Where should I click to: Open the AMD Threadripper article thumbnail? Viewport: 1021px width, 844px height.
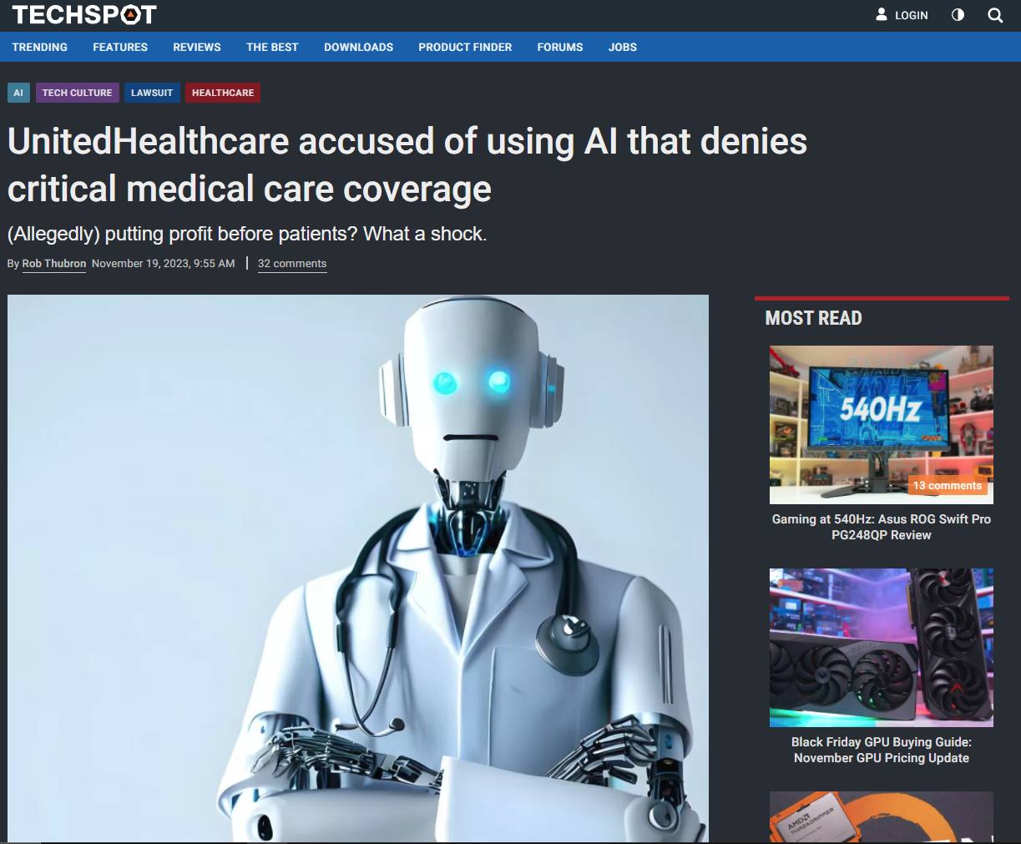pyautogui.click(x=882, y=817)
